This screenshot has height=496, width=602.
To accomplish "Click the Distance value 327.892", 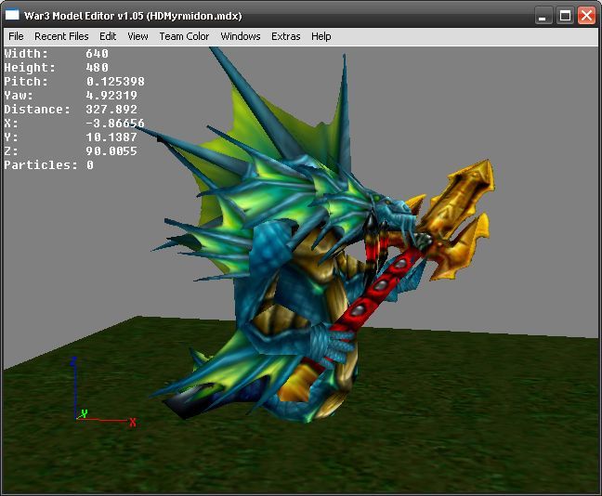I will tap(111, 110).
